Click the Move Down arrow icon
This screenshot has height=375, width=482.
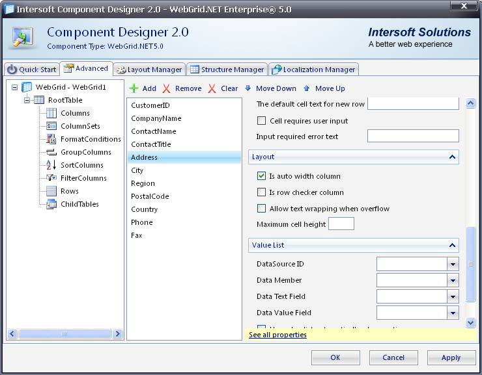pyautogui.click(x=248, y=88)
